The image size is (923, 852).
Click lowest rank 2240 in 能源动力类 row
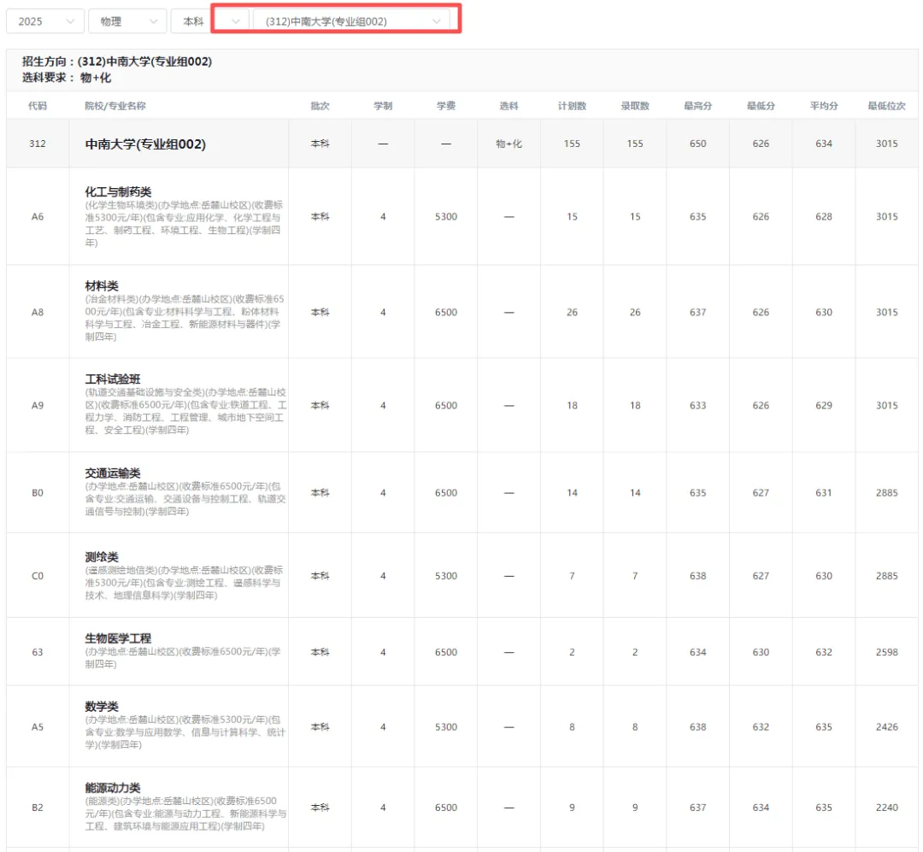point(887,808)
